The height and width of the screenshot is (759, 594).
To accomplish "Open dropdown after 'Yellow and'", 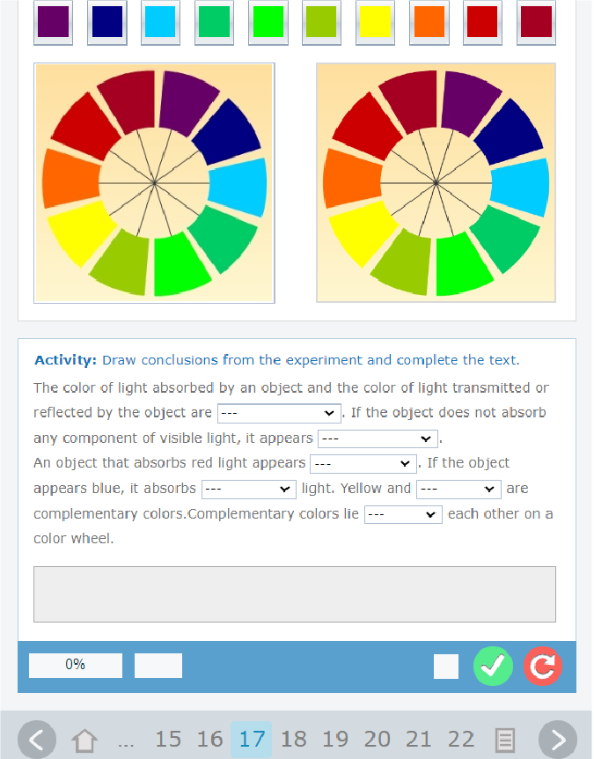I will (x=458, y=490).
